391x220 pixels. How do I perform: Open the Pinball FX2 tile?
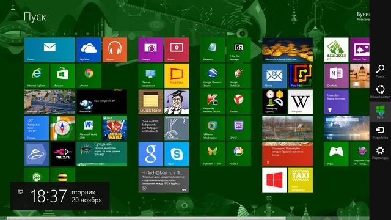pos(102,102)
